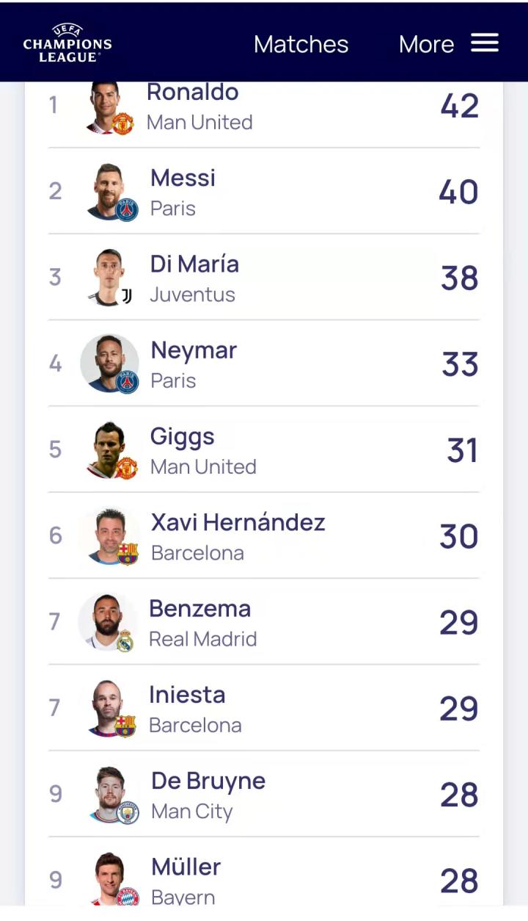The height and width of the screenshot is (921, 528).
Task: Open the Matches tab
Action: click(301, 44)
